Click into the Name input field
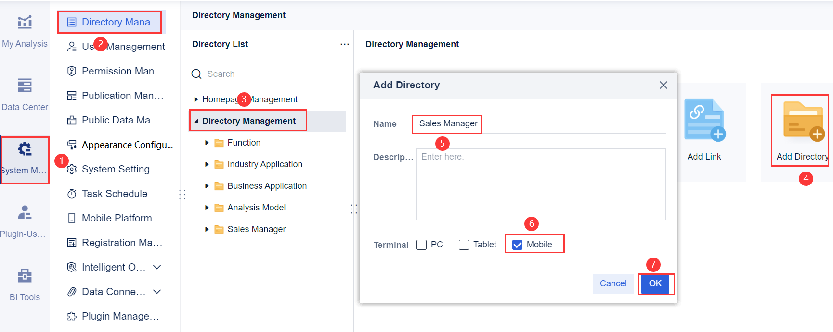 (541, 124)
